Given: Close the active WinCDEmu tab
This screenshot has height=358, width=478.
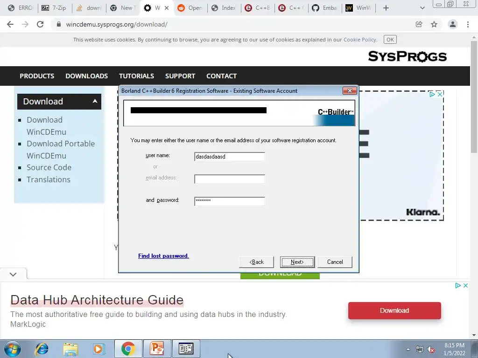Looking at the screenshot, I should pyautogui.click(x=167, y=8).
